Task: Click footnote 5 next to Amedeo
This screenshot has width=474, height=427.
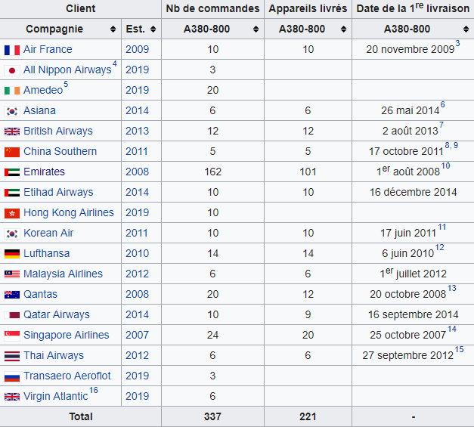Action: tap(66, 84)
